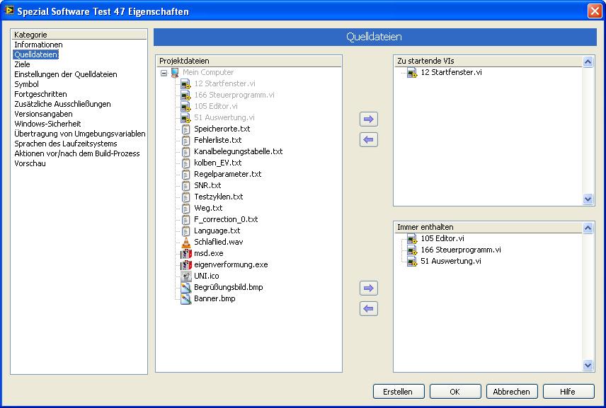606x408 pixels.
Task: Open the Ziele category
Action: click(x=22, y=64)
